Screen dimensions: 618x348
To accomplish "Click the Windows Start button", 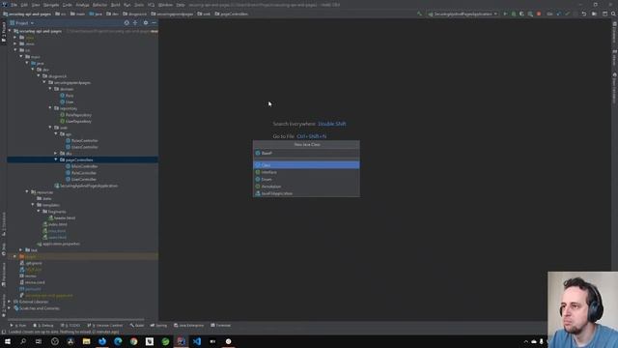I will (8, 341).
